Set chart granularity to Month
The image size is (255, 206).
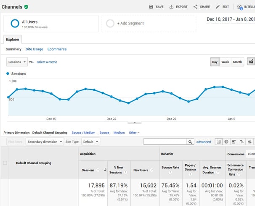[237, 62]
